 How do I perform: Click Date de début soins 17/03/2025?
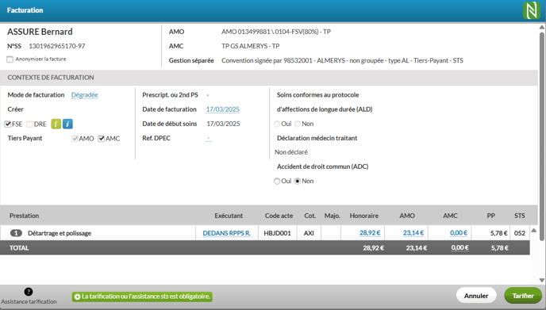tap(223, 124)
